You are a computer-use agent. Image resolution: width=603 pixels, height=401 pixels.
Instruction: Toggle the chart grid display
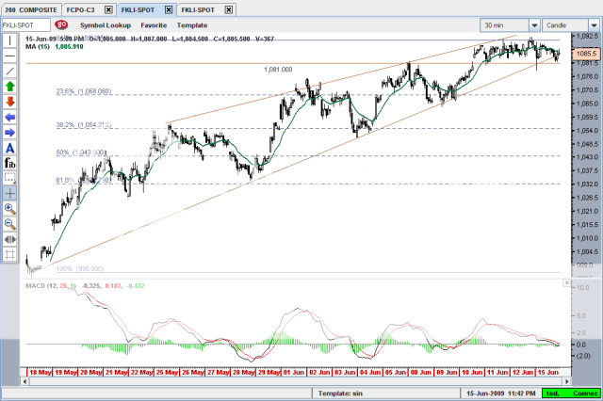(10, 254)
